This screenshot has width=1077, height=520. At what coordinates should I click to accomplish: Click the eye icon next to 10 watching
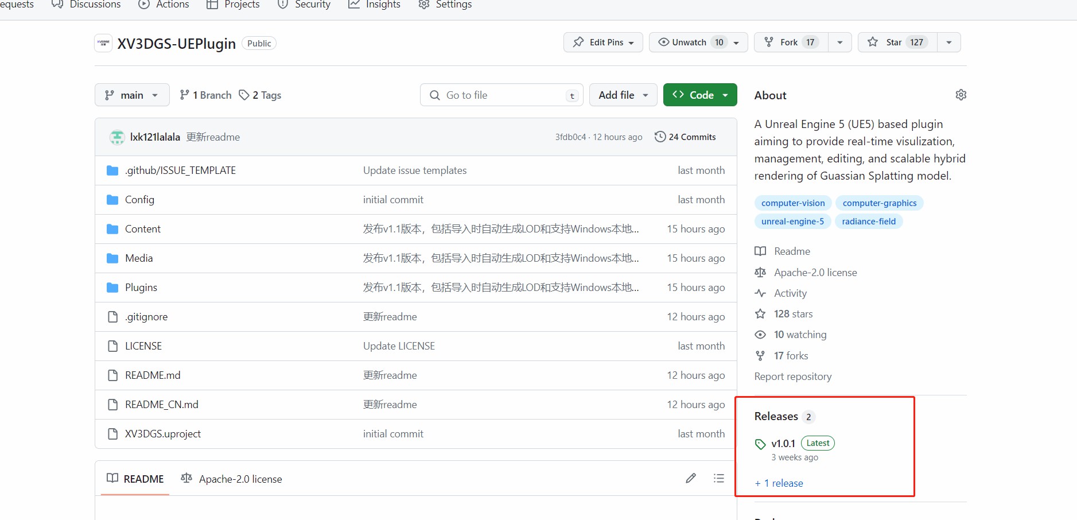[x=760, y=335]
